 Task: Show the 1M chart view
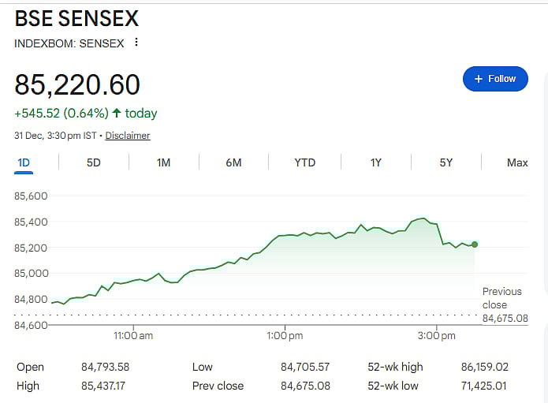click(x=163, y=162)
